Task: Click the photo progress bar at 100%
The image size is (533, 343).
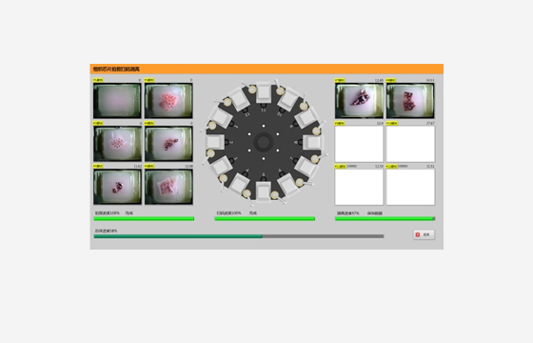Action: (144, 219)
